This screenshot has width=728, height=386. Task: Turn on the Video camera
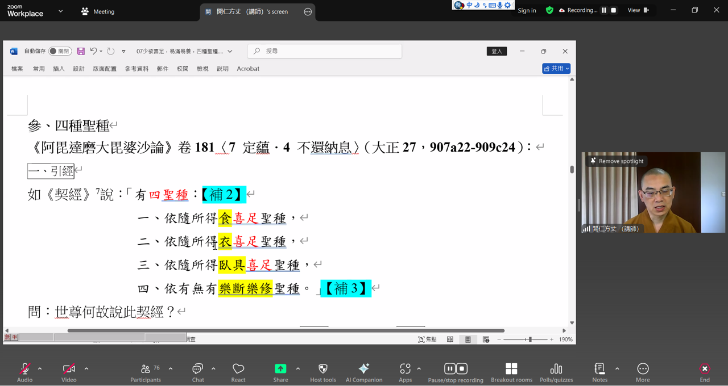coord(69,369)
